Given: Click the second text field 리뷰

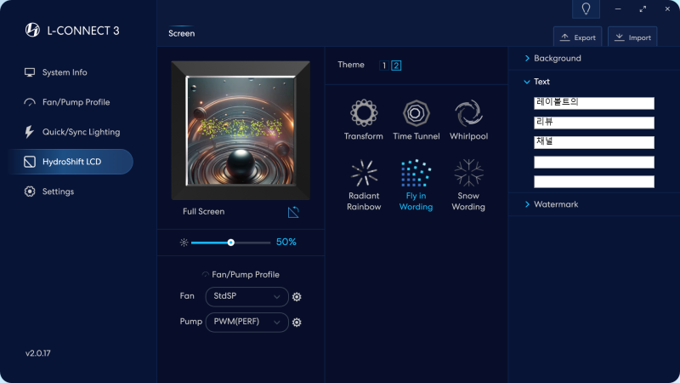Looking at the screenshot, I should pyautogui.click(x=593, y=123).
